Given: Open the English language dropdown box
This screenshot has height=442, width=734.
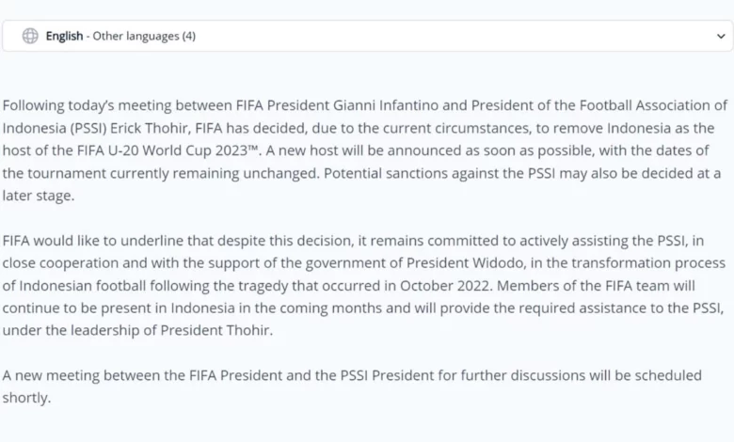Looking at the screenshot, I should pos(367,36).
